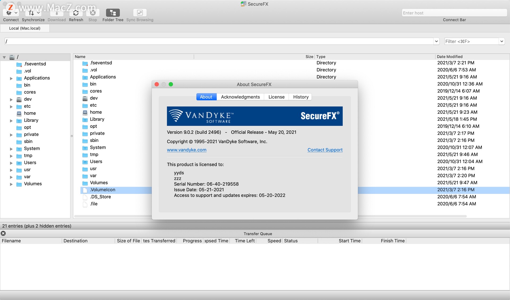Click the Library folder icon in file list

click(85, 120)
